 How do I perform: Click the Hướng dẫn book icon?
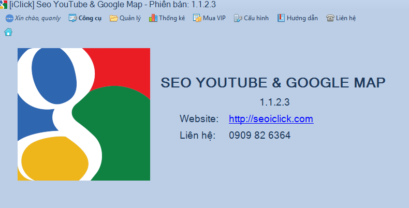[281, 18]
